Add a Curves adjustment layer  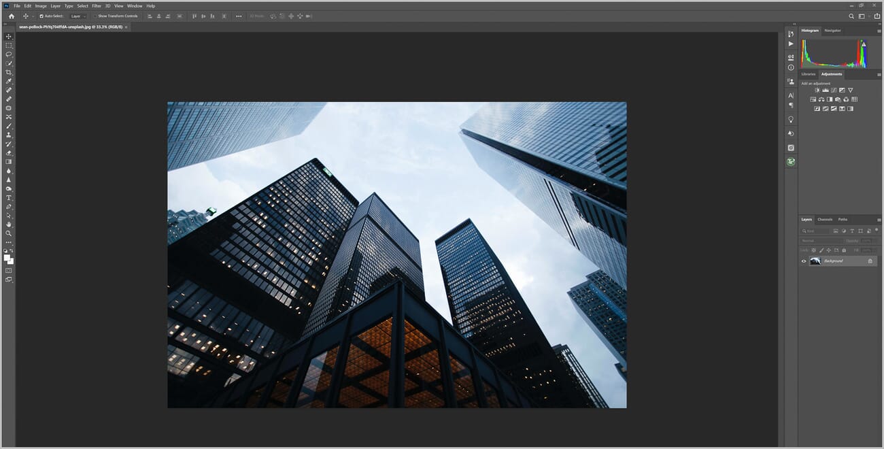click(834, 90)
